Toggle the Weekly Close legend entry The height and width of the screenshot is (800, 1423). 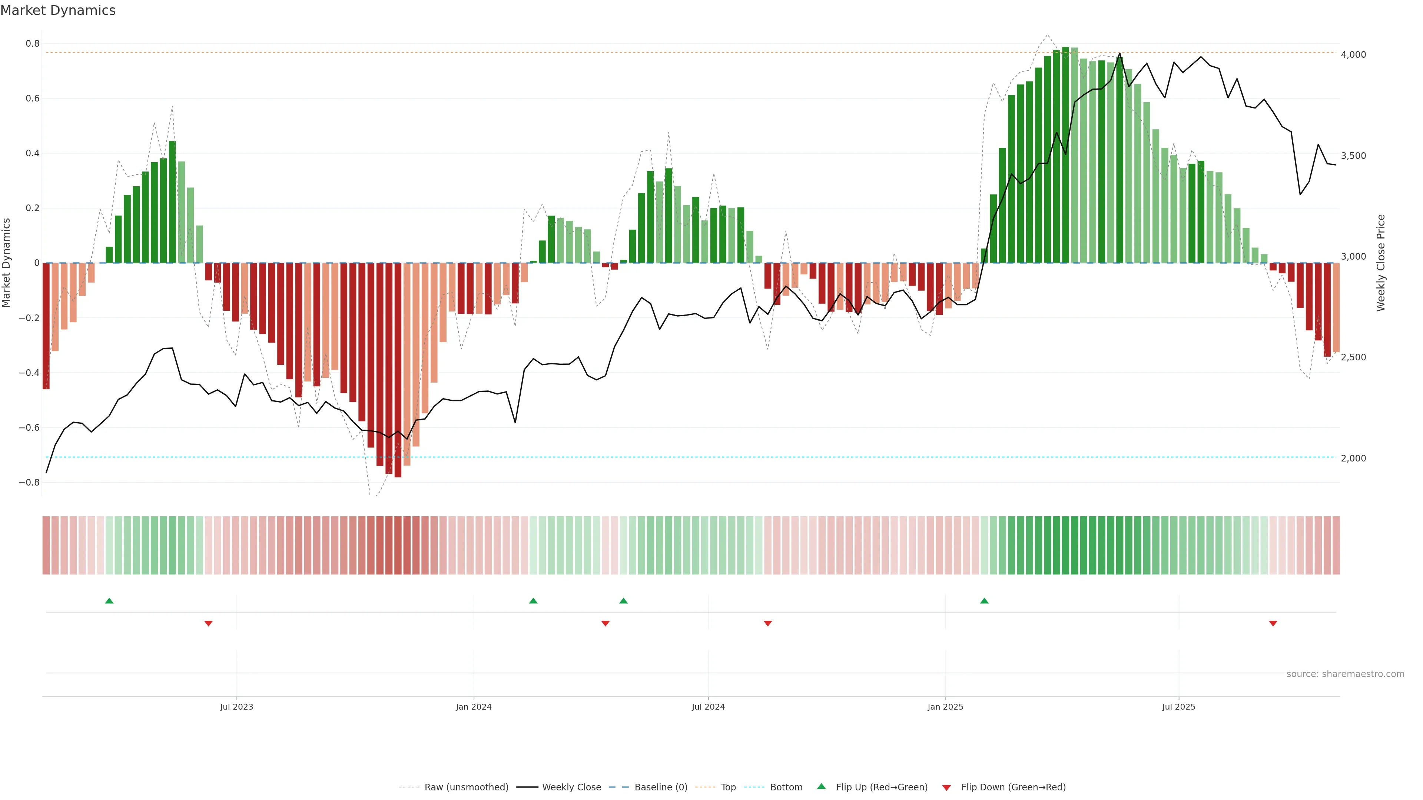(x=571, y=787)
